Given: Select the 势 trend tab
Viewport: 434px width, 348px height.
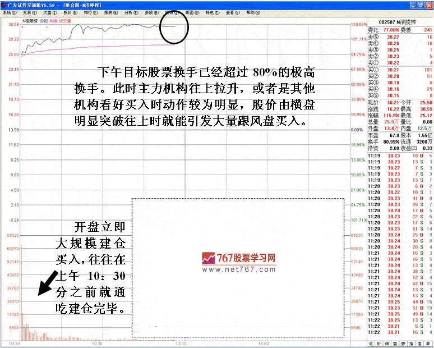Looking at the screenshot, I should click(x=404, y=343).
